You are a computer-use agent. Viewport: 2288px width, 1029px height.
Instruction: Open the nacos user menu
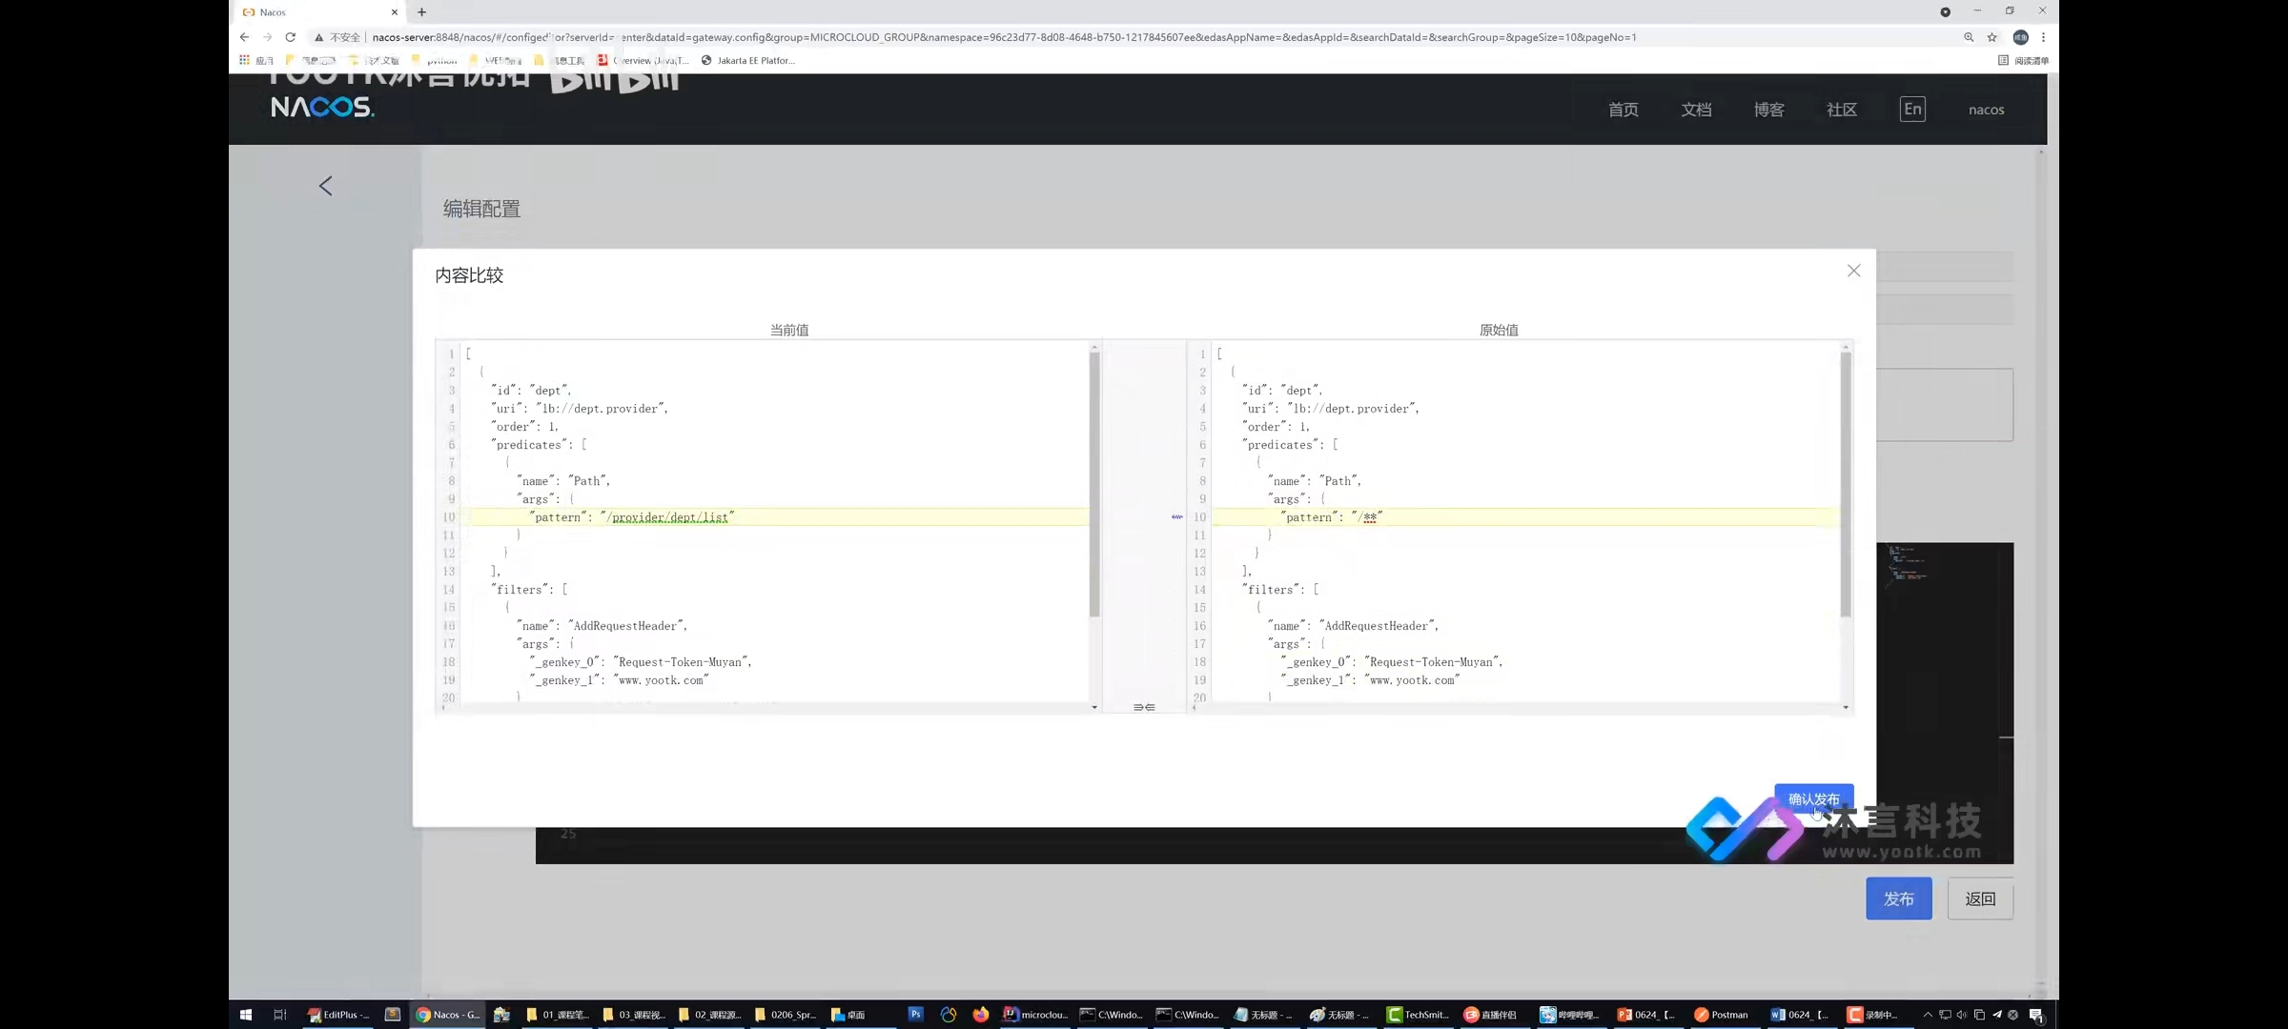1987,110
